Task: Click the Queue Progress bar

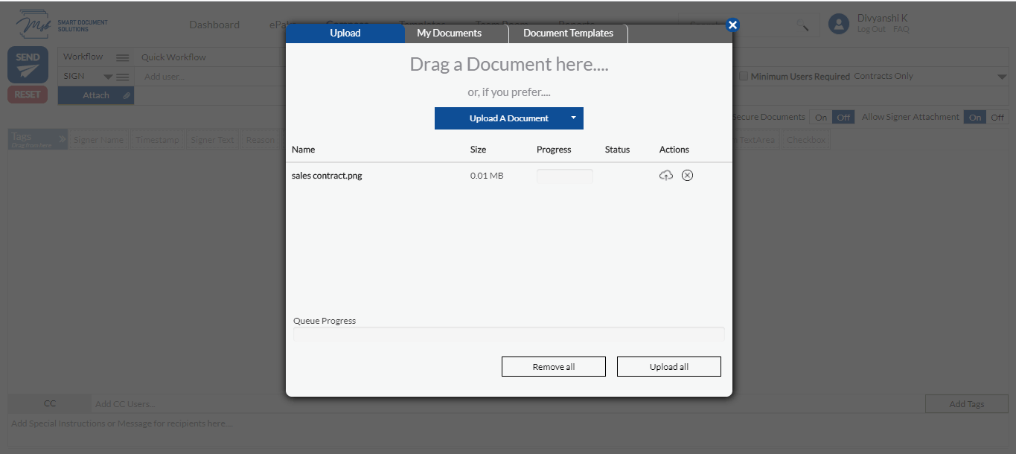Action: [508, 334]
